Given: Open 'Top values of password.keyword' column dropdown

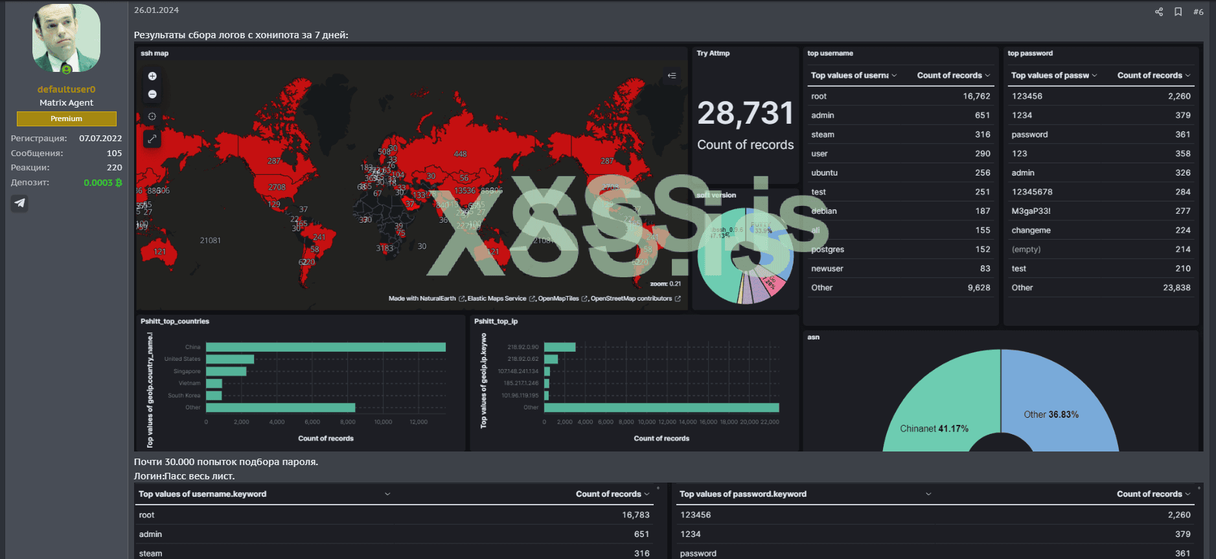Looking at the screenshot, I should tap(928, 494).
